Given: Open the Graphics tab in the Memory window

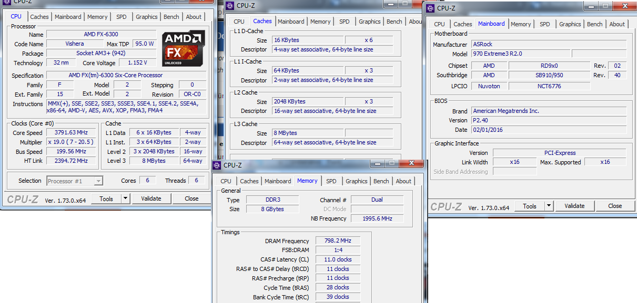Looking at the screenshot, I should point(357,181).
